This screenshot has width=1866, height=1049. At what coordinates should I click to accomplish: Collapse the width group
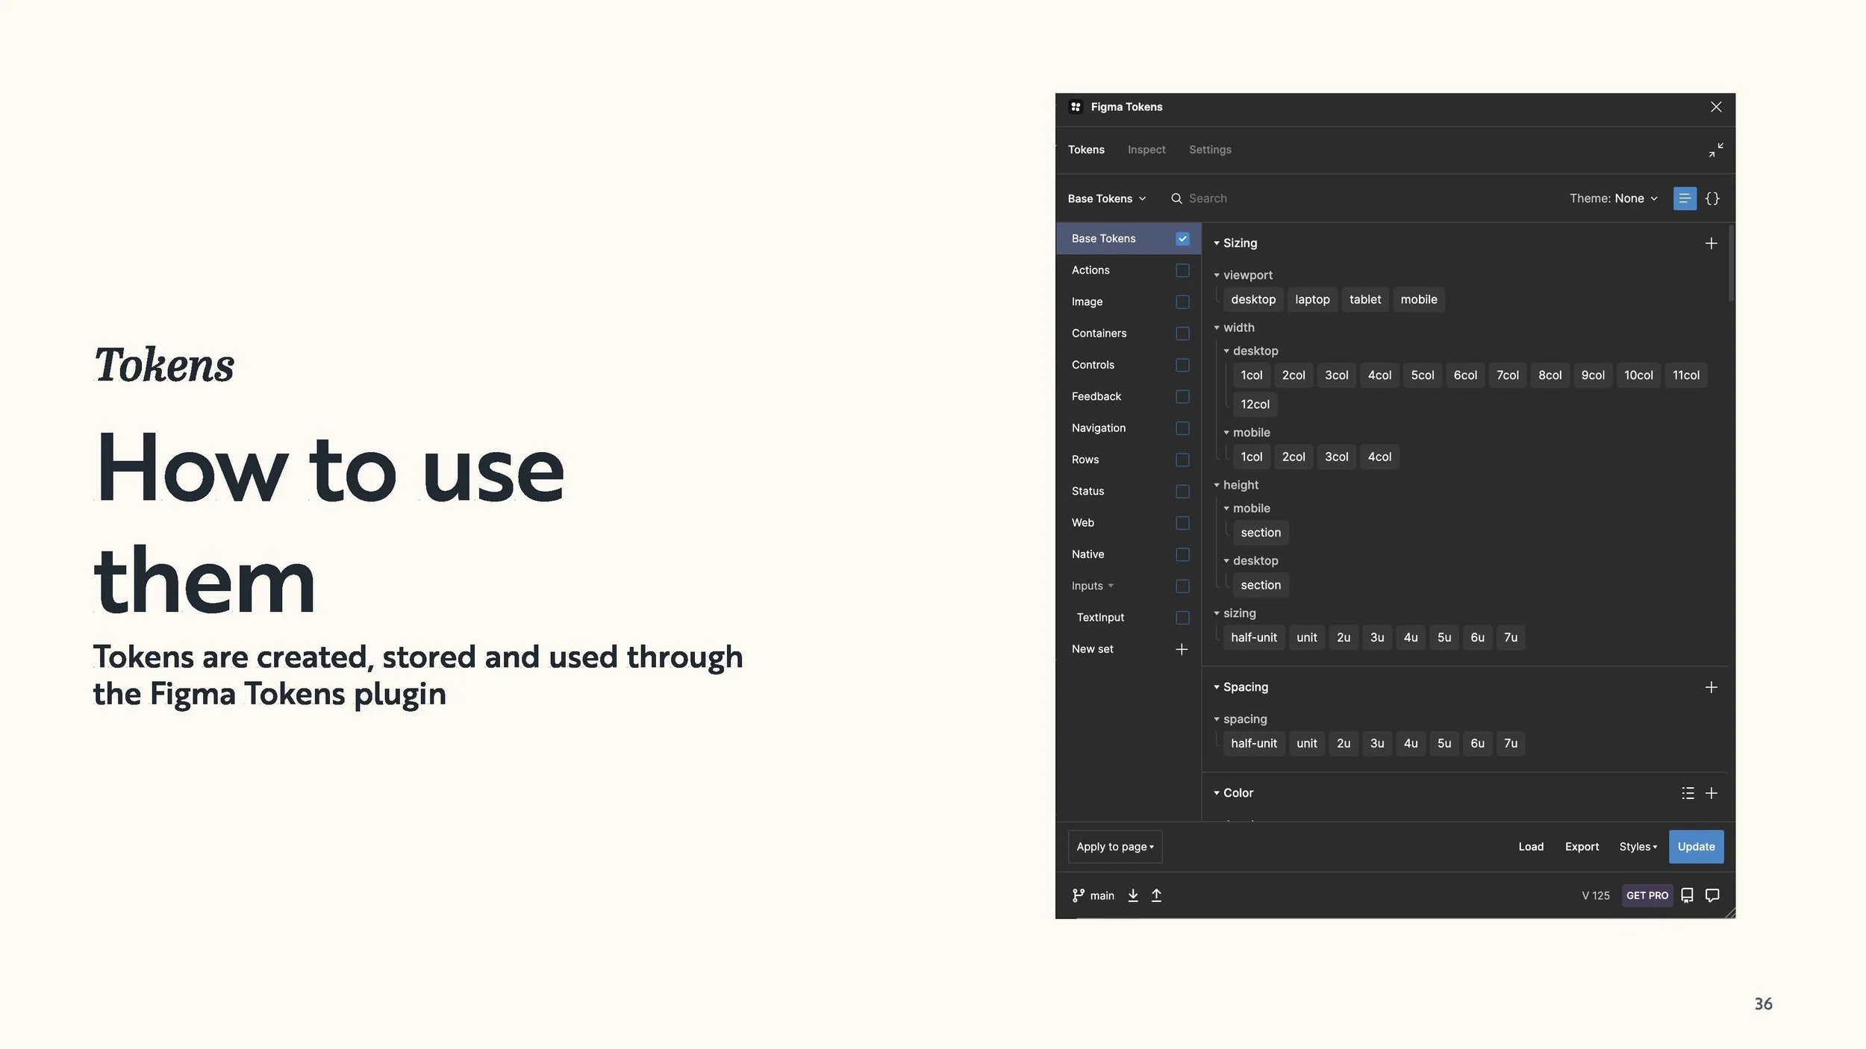[x=1217, y=328]
